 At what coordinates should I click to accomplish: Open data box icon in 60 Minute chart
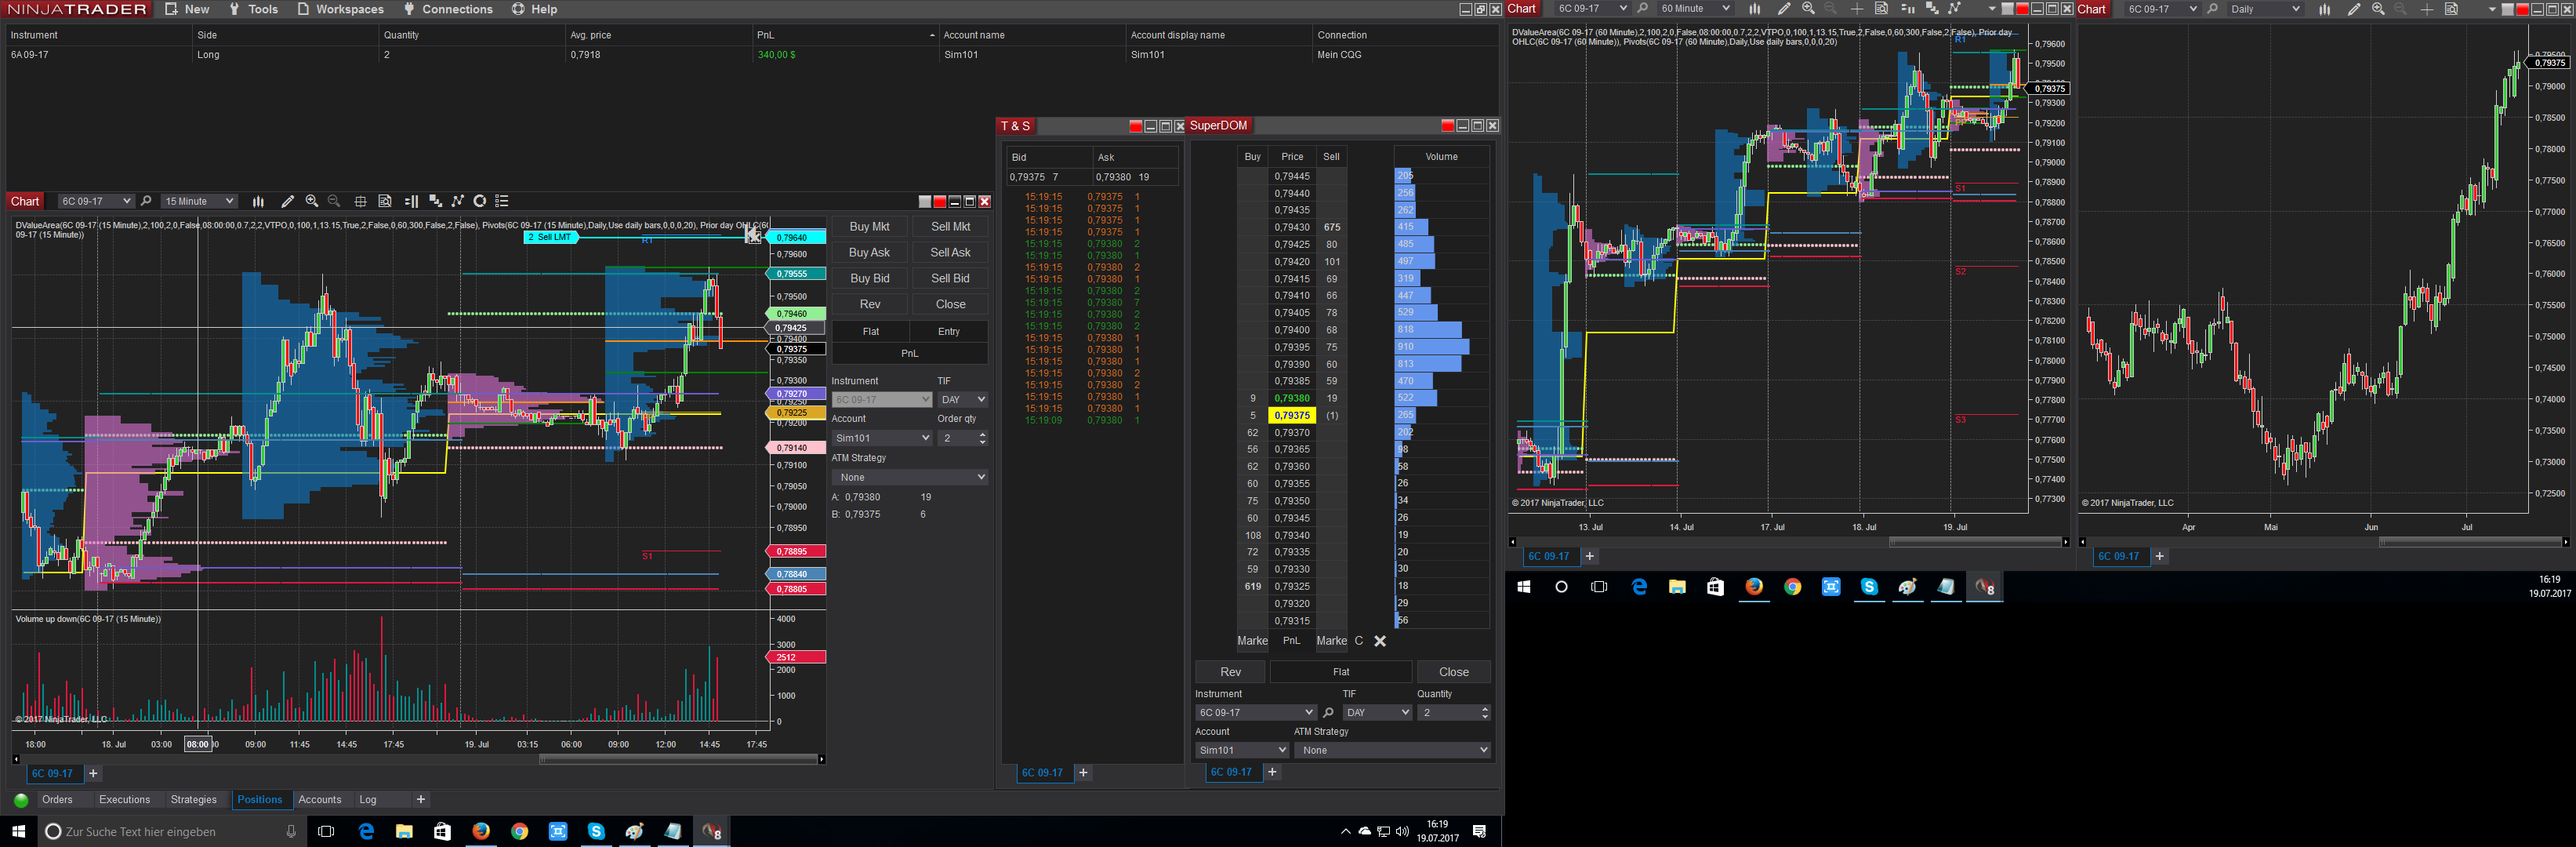point(1881,9)
